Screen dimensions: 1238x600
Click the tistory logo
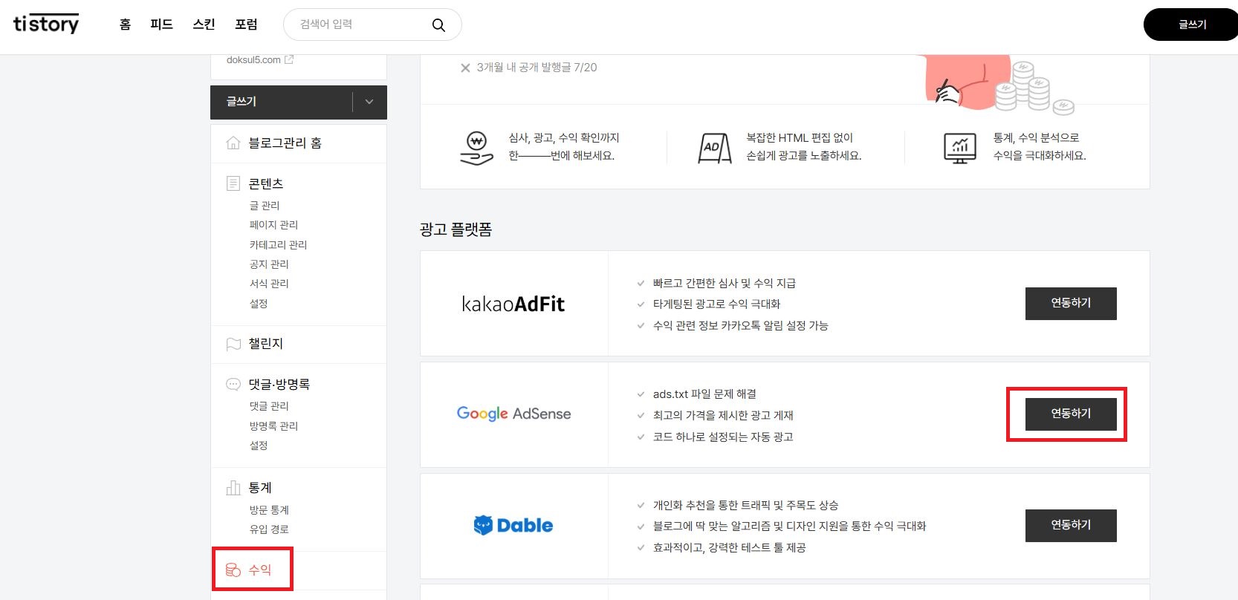point(46,24)
